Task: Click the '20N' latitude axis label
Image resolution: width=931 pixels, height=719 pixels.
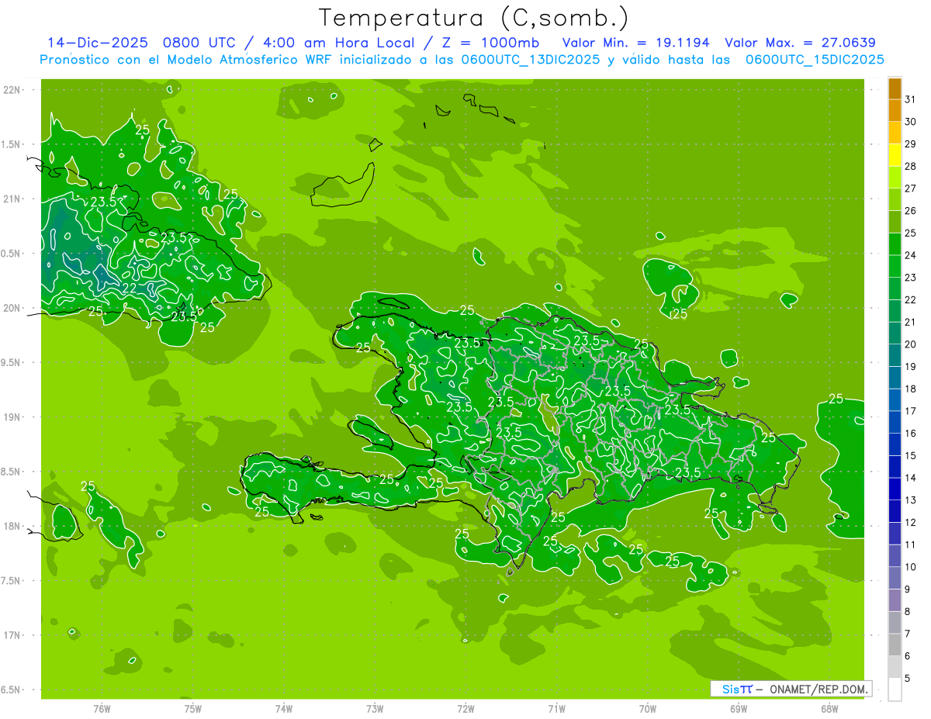Action: pos(12,308)
